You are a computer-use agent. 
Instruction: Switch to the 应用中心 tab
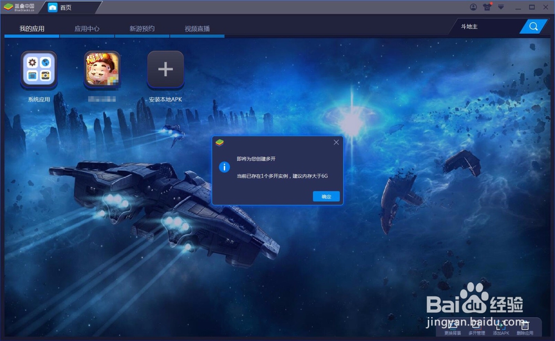(87, 29)
